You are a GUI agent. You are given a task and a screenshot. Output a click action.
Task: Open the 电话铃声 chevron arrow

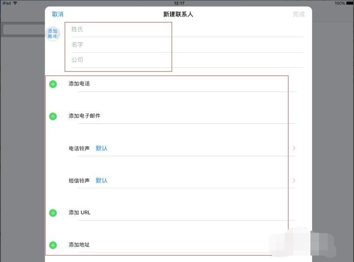pyautogui.click(x=294, y=148)
